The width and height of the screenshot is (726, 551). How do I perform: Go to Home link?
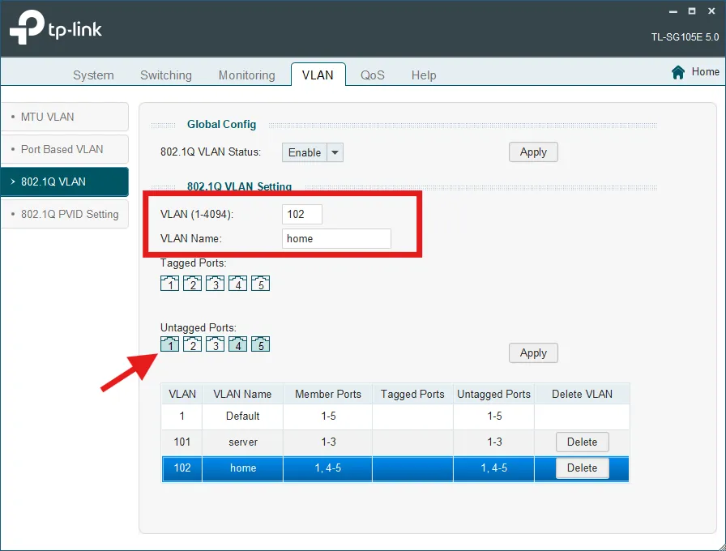pyautogui.click(x=705, y=72)
